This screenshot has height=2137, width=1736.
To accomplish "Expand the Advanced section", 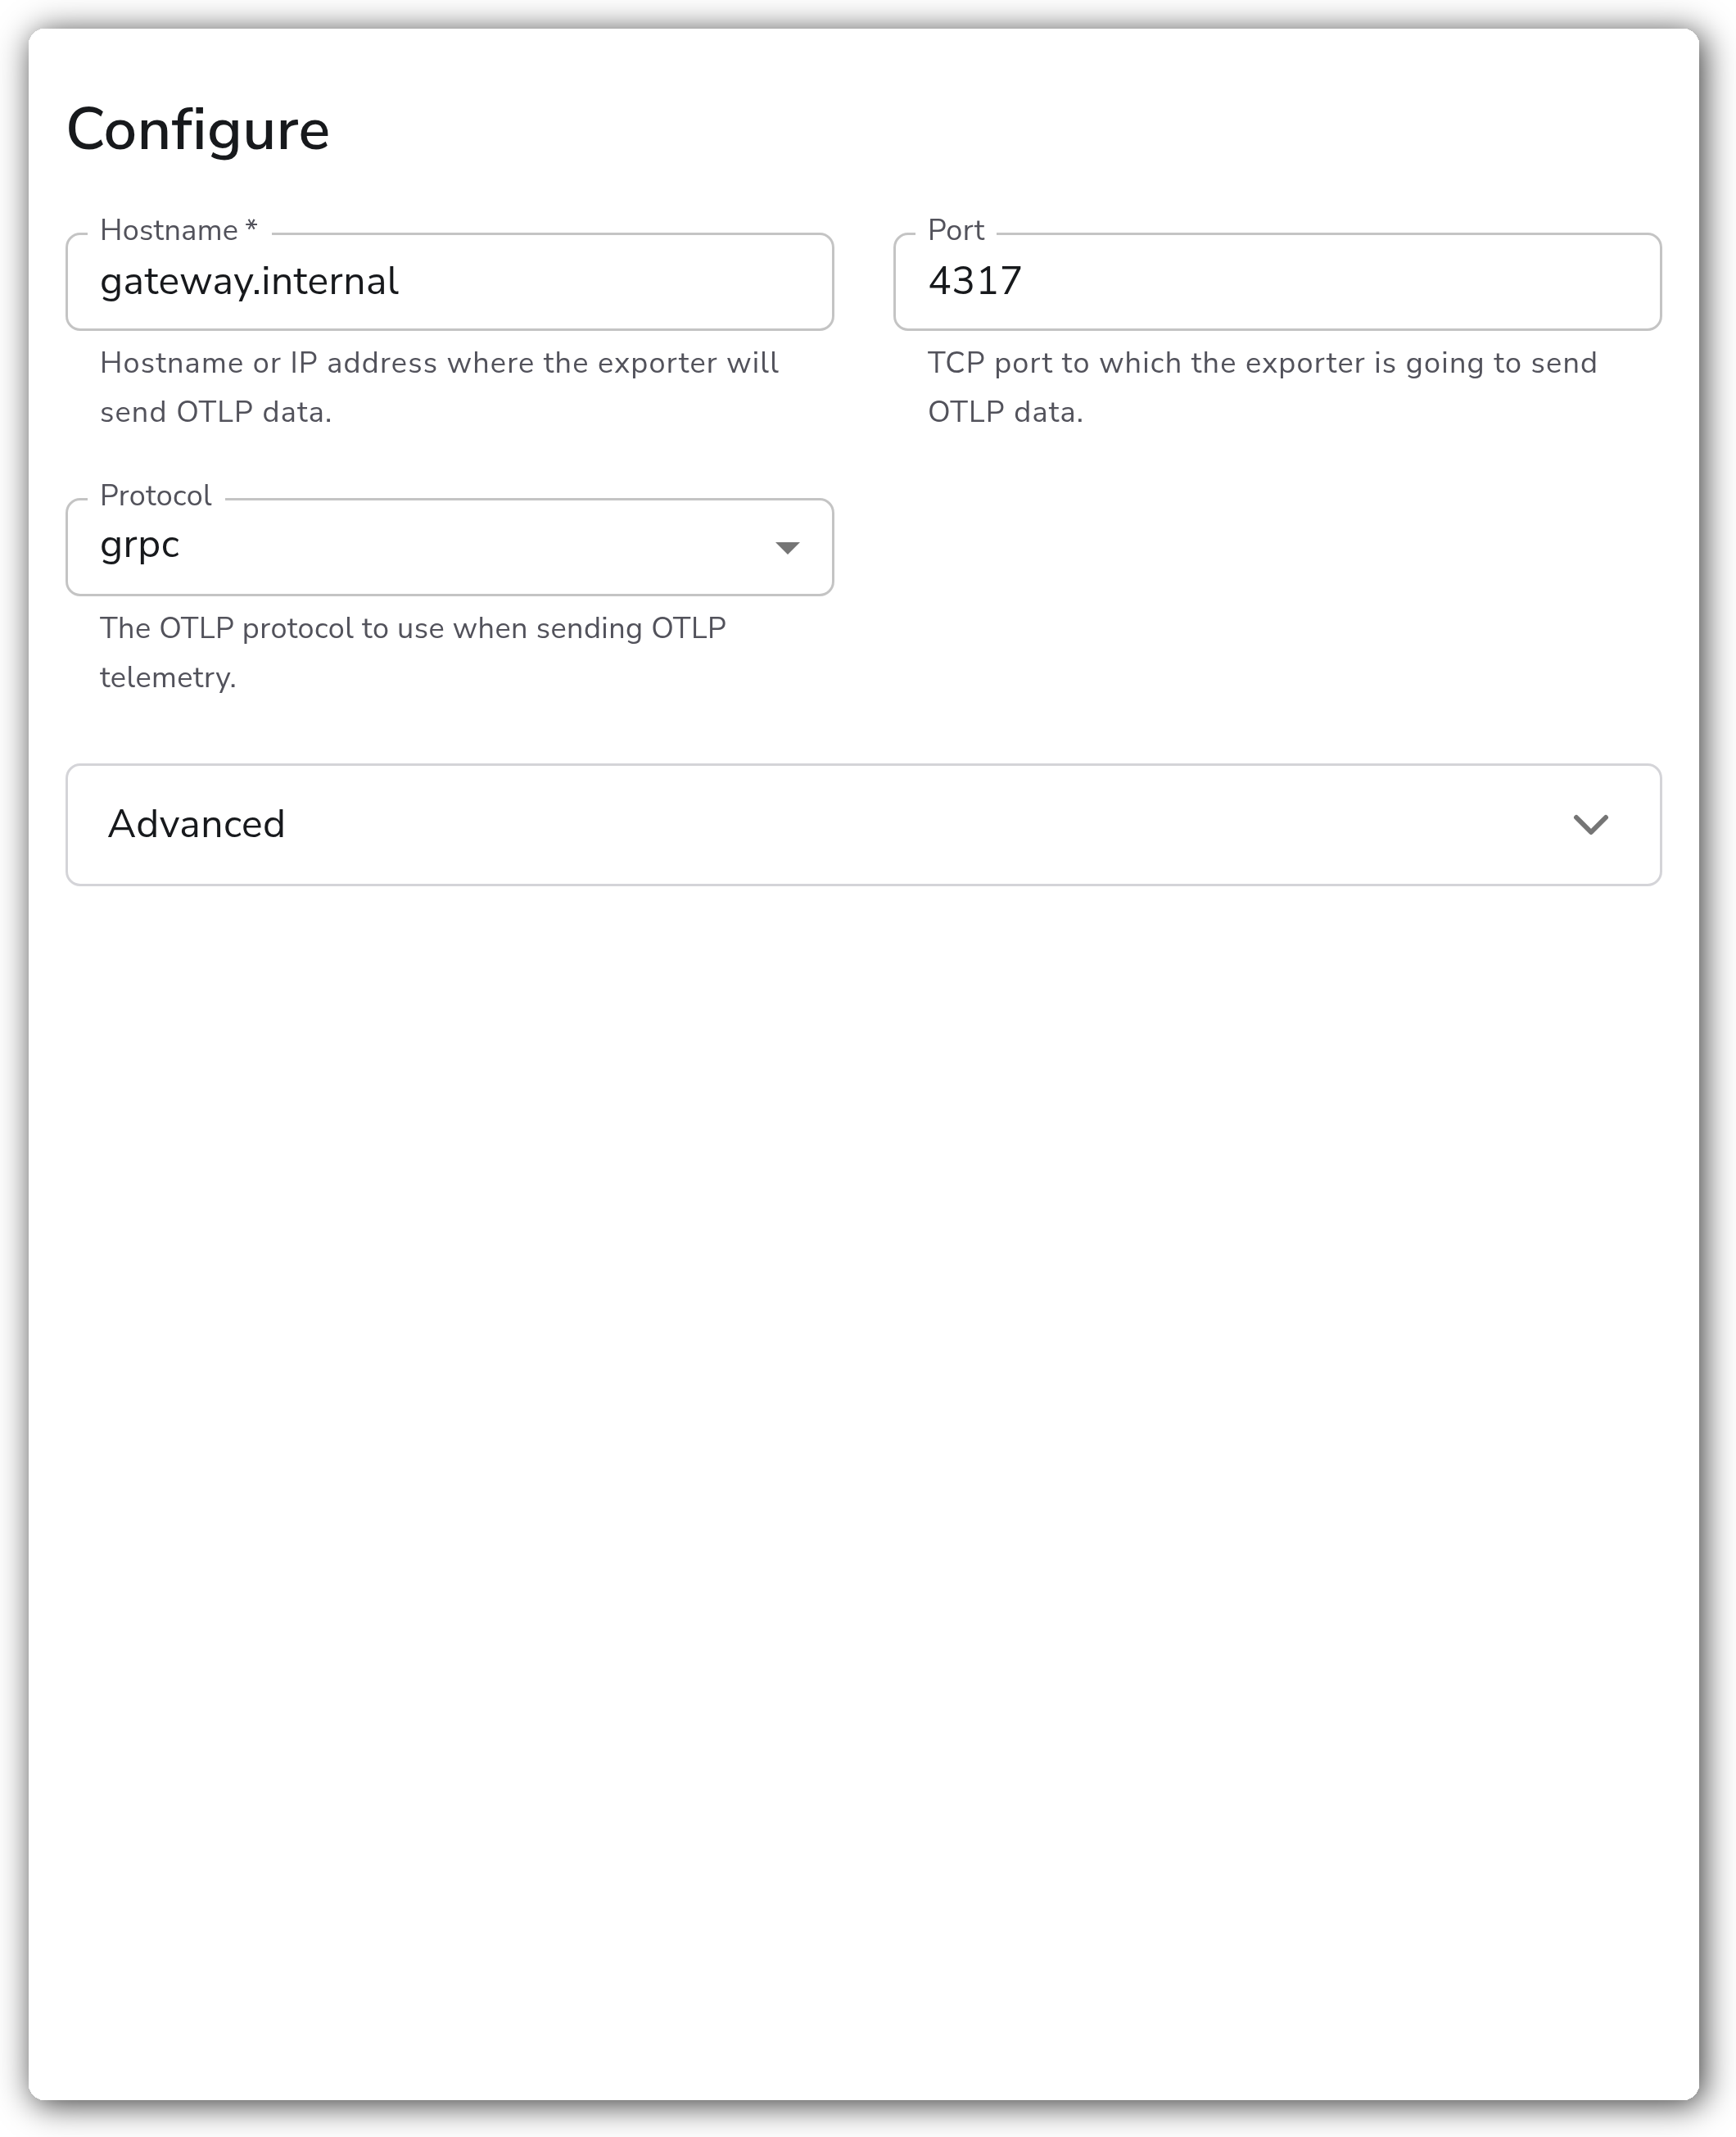I will 864,825.
